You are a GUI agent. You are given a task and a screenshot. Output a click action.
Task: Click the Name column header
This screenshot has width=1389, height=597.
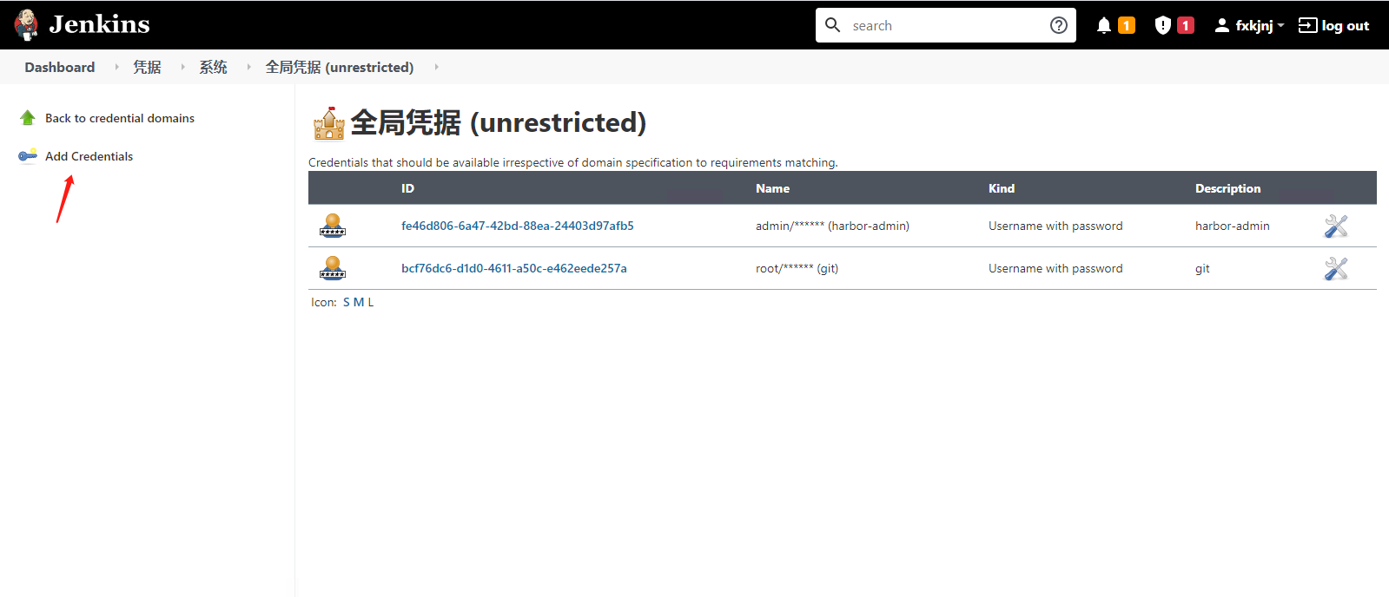pos(772,188)
